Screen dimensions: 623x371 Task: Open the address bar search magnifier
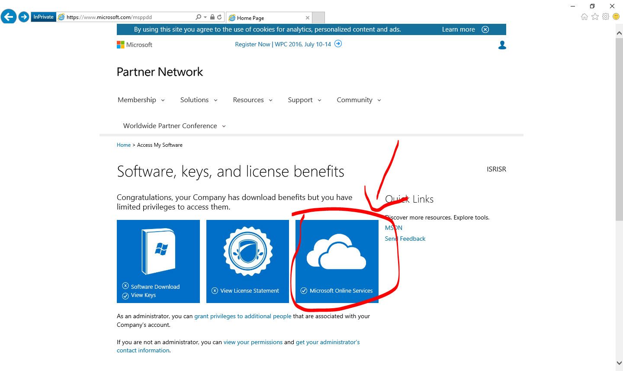[198, 17]
